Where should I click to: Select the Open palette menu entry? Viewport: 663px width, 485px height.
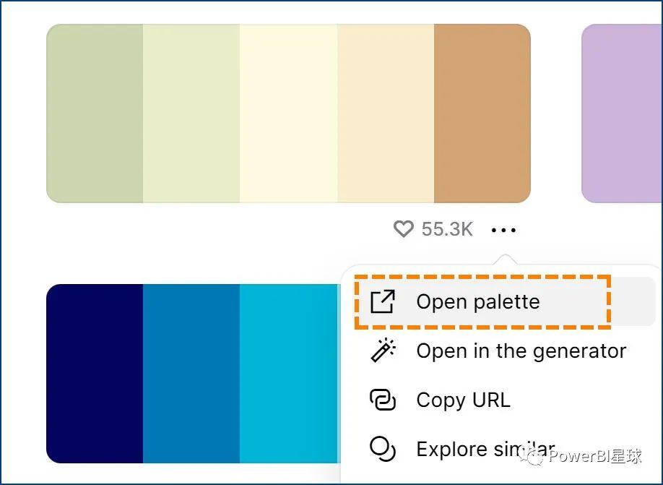click(477, 301)
